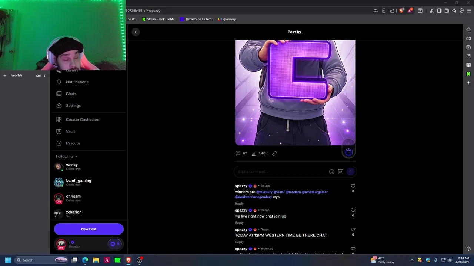474x266 pixels.
Task: Reply to the winners comment
Action: pos(239,204)
